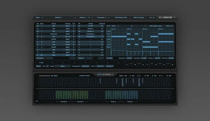The image size is (210, 121).
Task: Open the (!) info icon by the lower keyboard
Action: point(37,101)
